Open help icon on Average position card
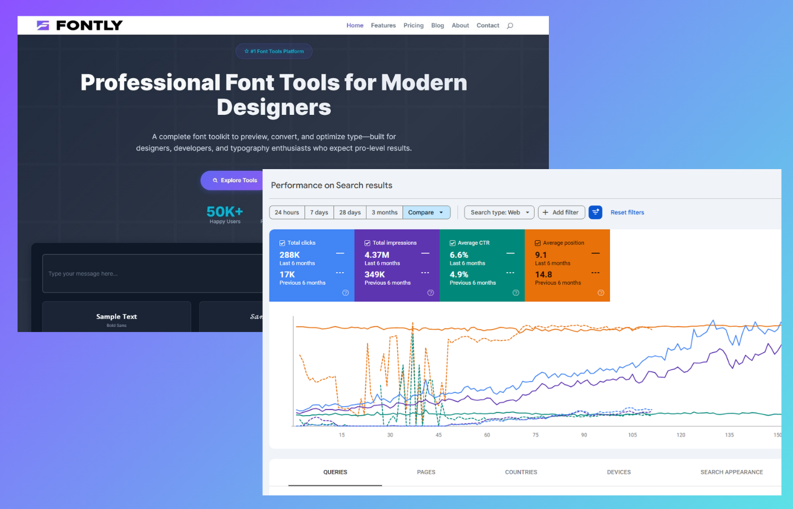 coord(601,293)
